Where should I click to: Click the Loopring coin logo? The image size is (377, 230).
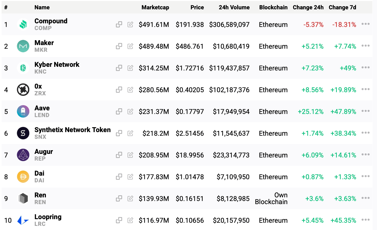(x=23, y=220)
